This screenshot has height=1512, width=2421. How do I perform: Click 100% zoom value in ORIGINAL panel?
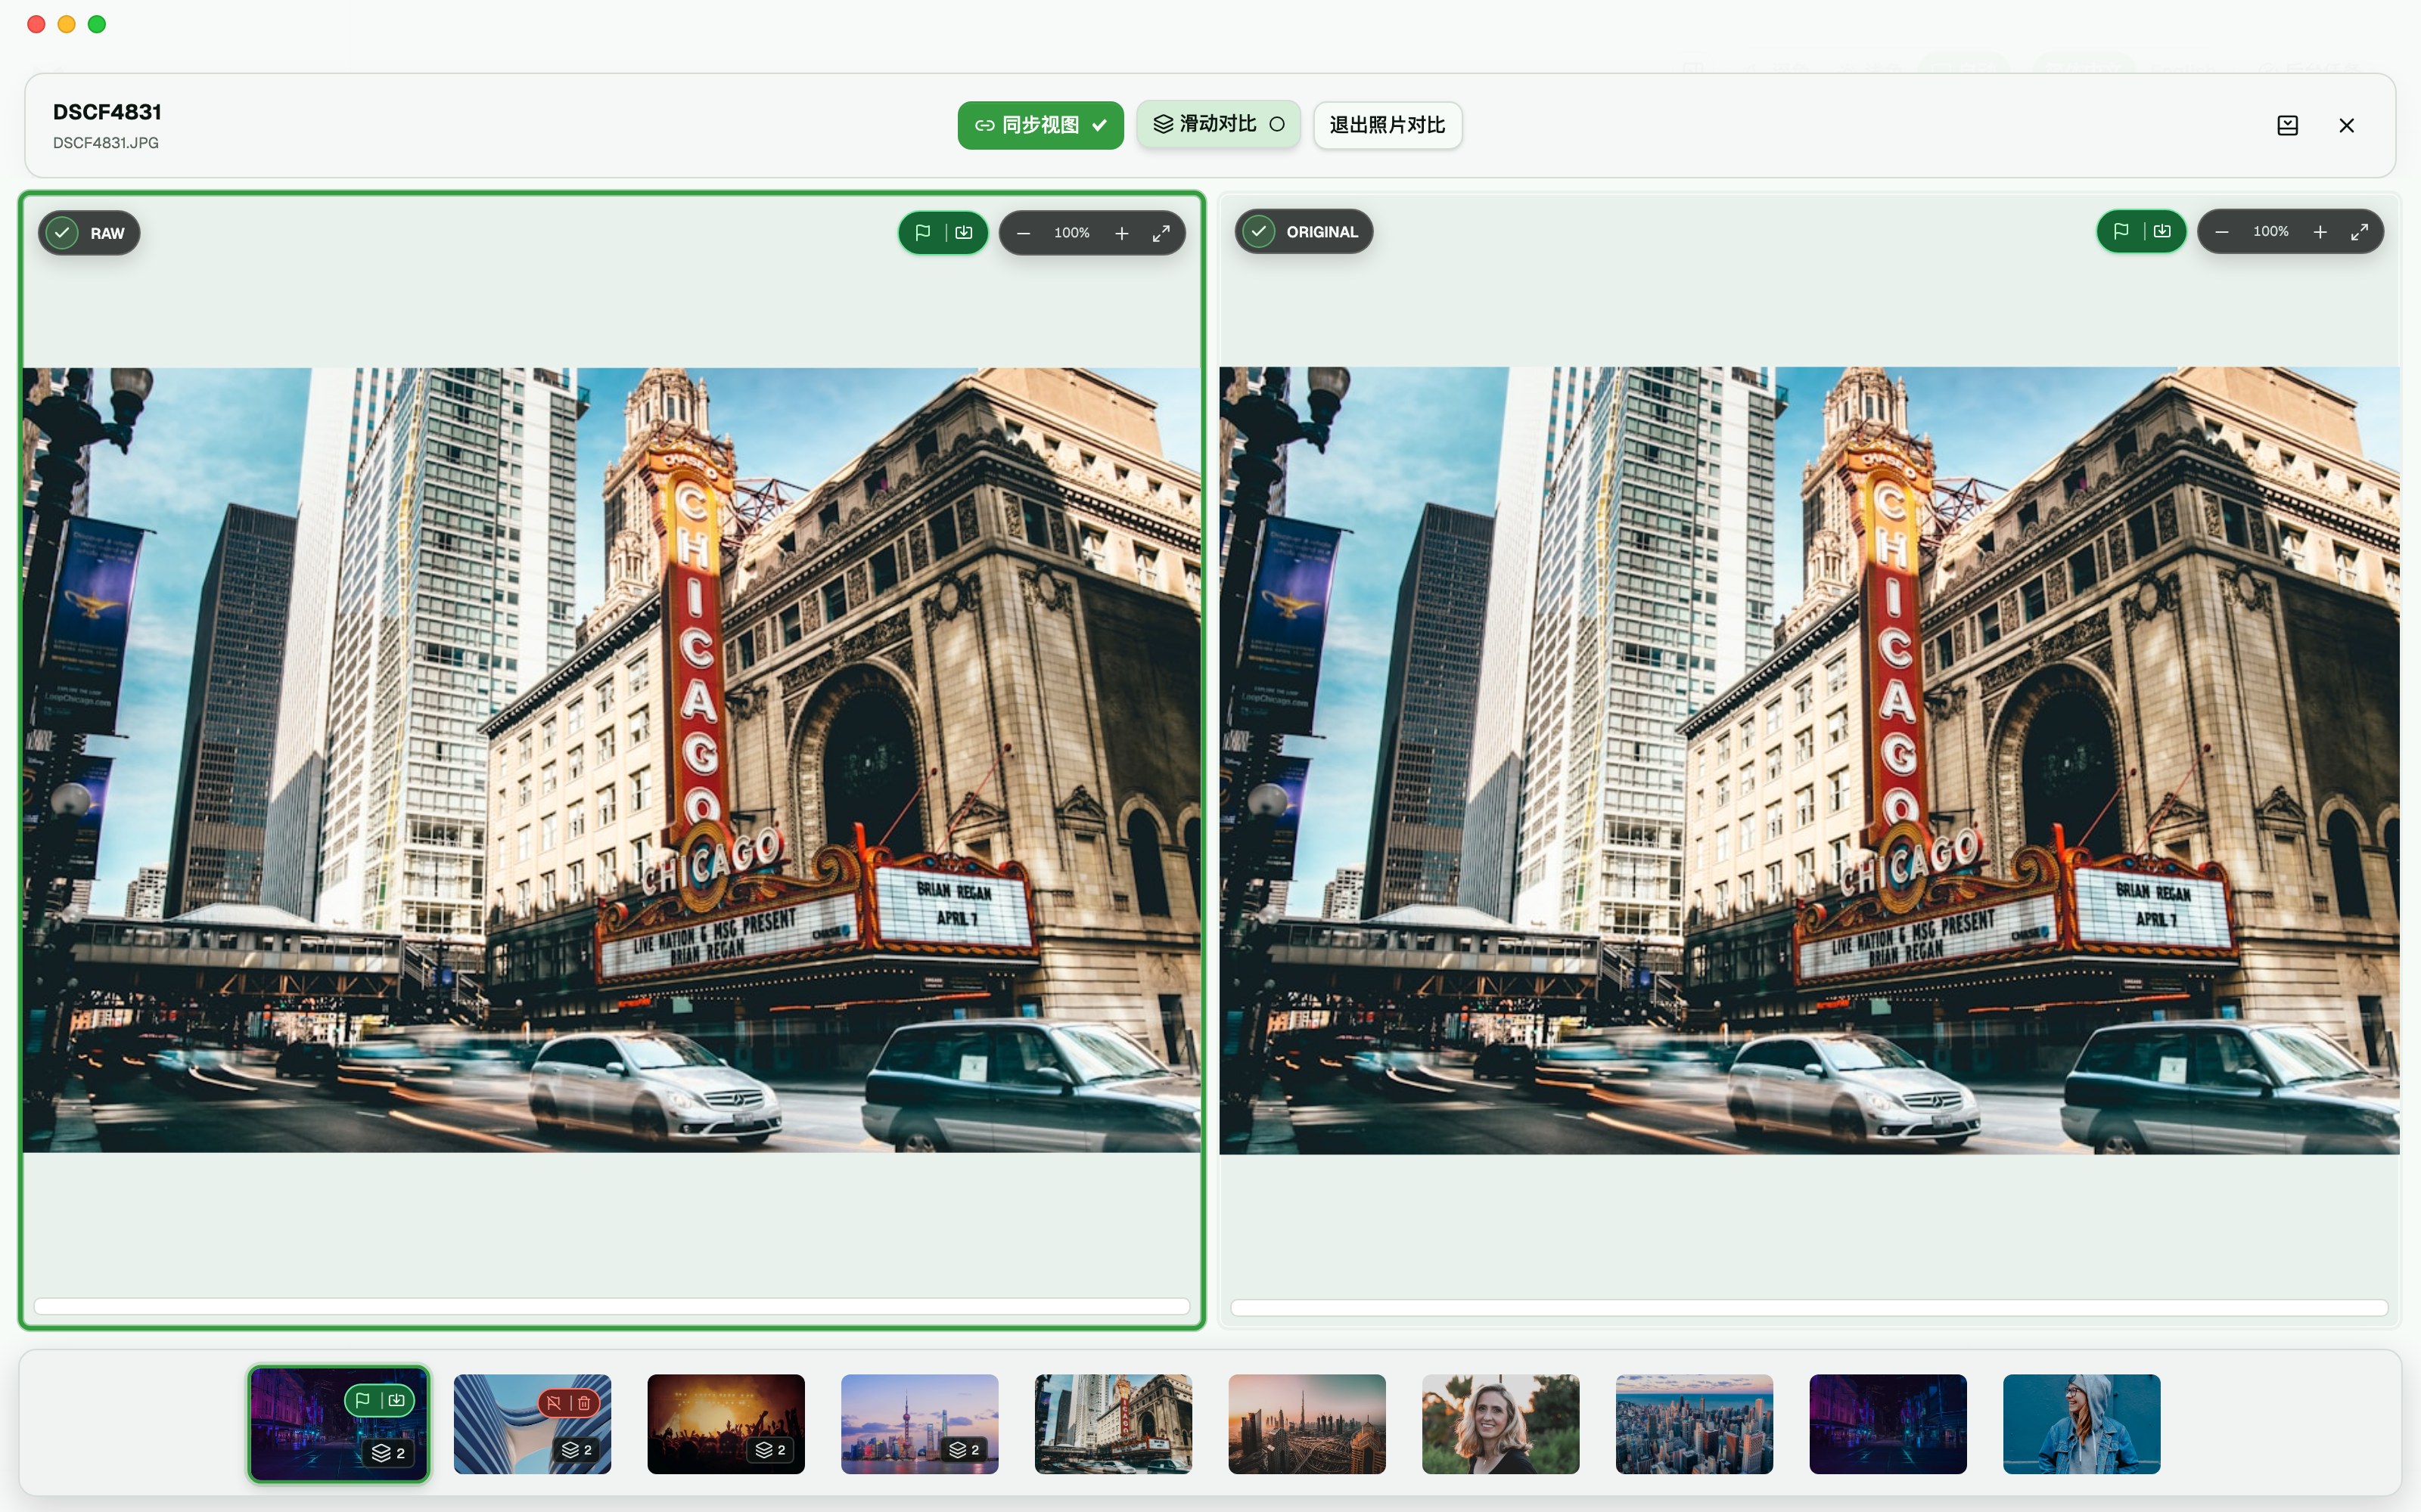[2270, 232]
